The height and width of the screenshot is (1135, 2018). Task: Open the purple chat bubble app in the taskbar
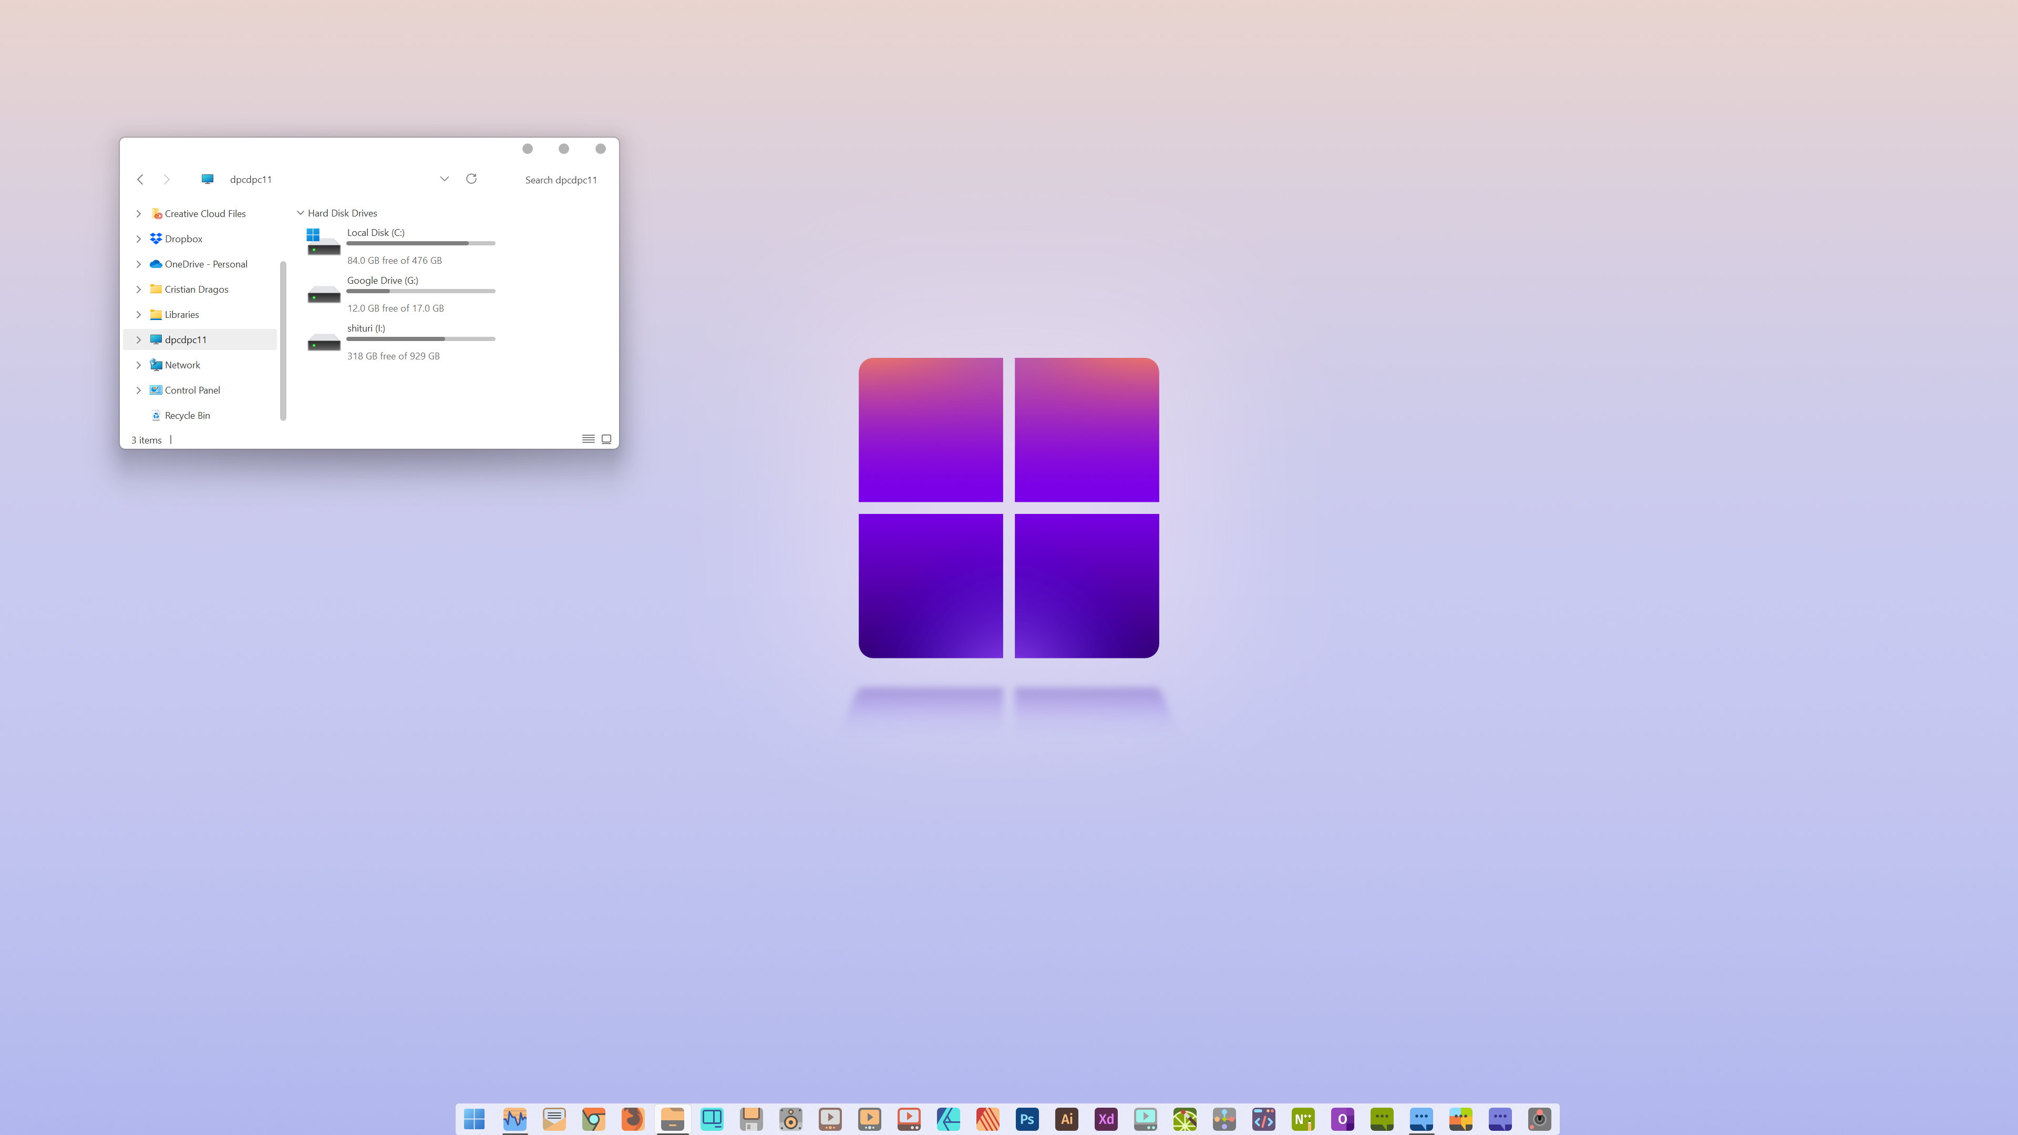pos(1500,1119)
